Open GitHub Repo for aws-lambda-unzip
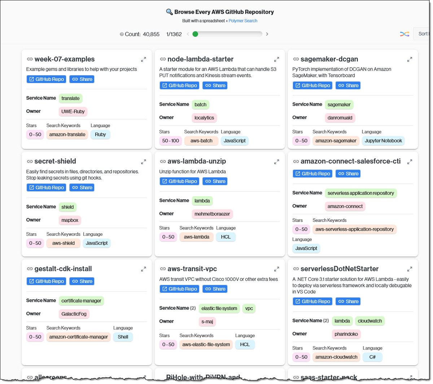The image size is (433, 384). coord(180,181)
